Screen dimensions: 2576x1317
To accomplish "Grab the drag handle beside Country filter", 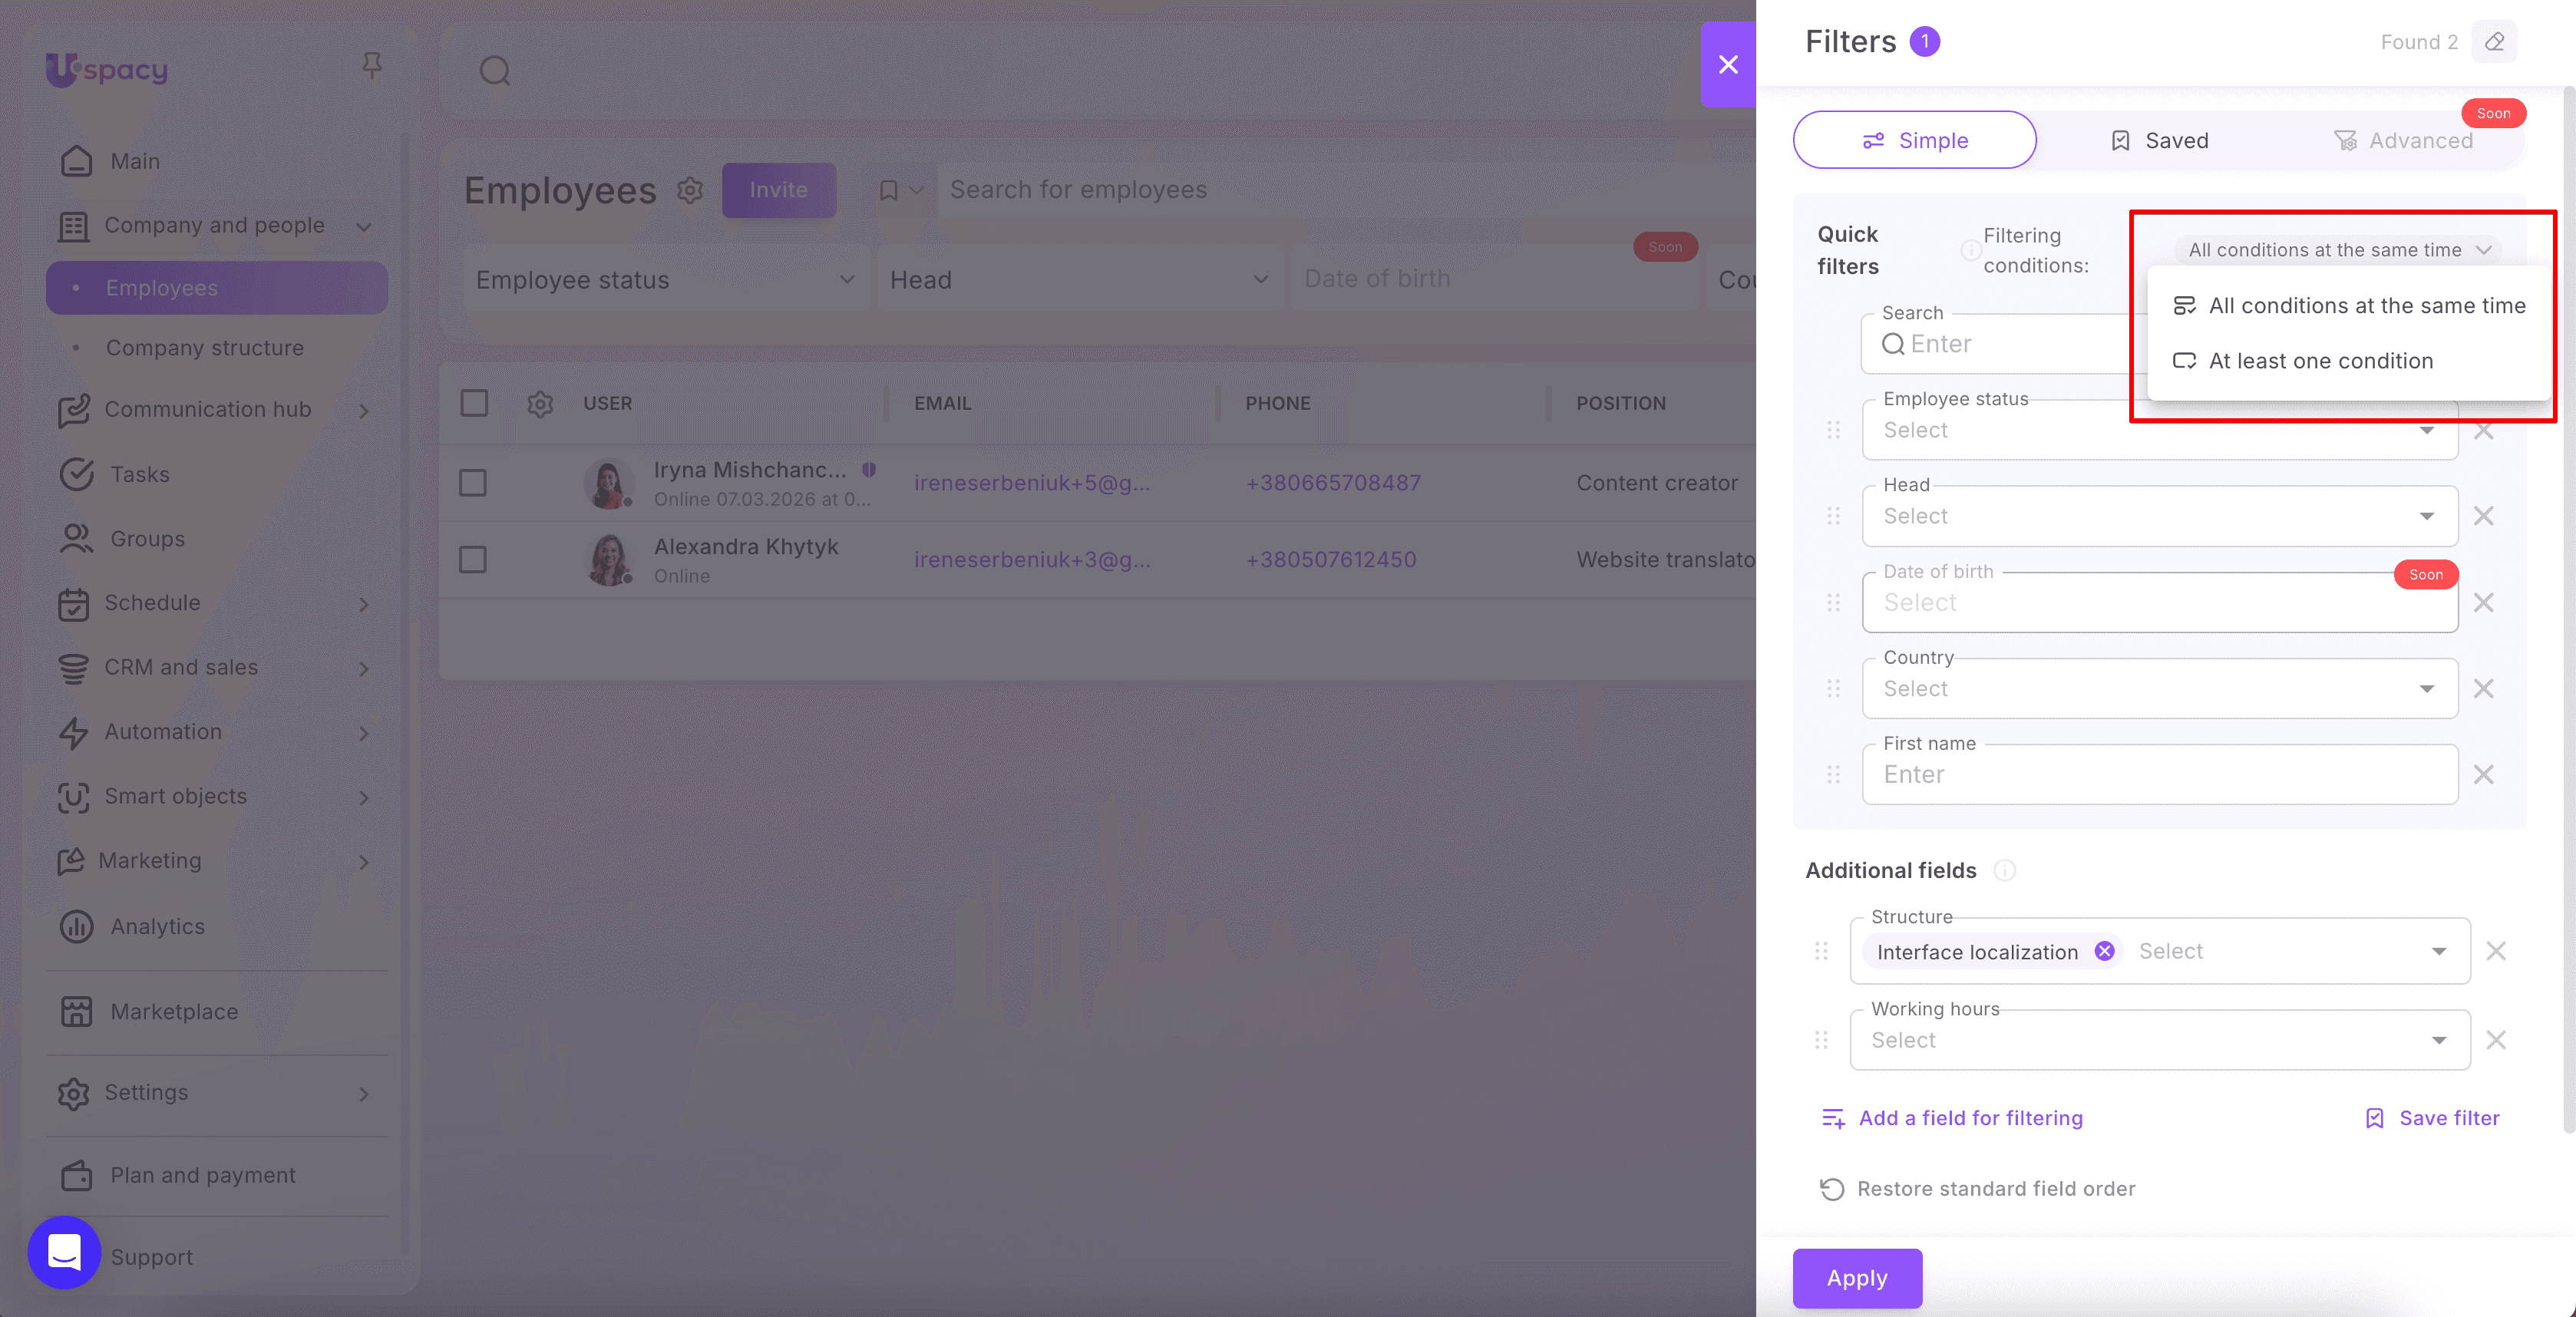I will tap(1833, 688).
